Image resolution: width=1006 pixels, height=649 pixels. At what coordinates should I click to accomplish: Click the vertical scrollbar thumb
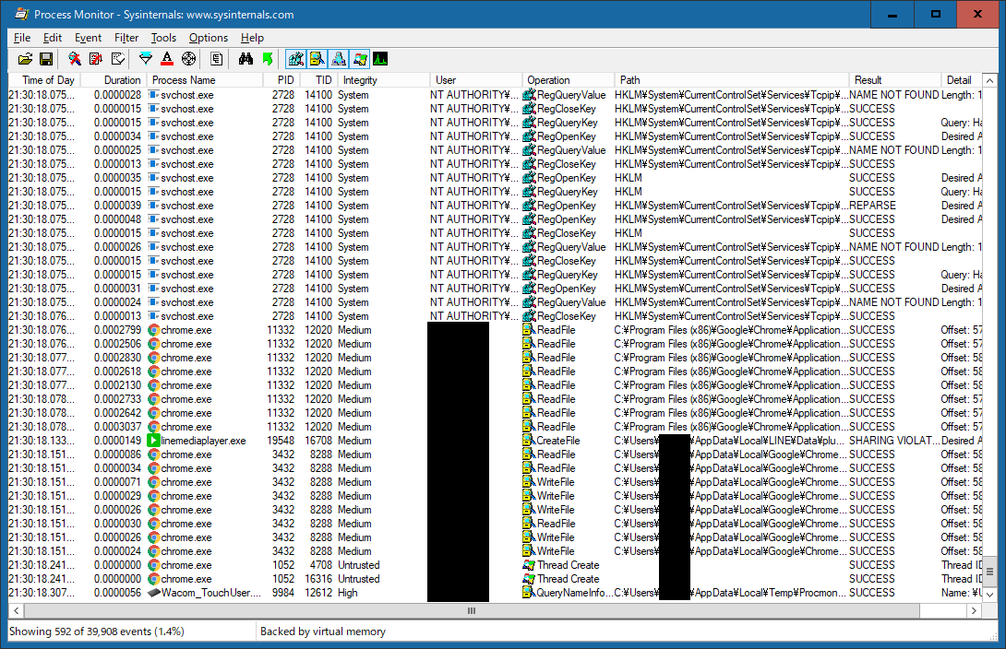[x=990, y=572]
